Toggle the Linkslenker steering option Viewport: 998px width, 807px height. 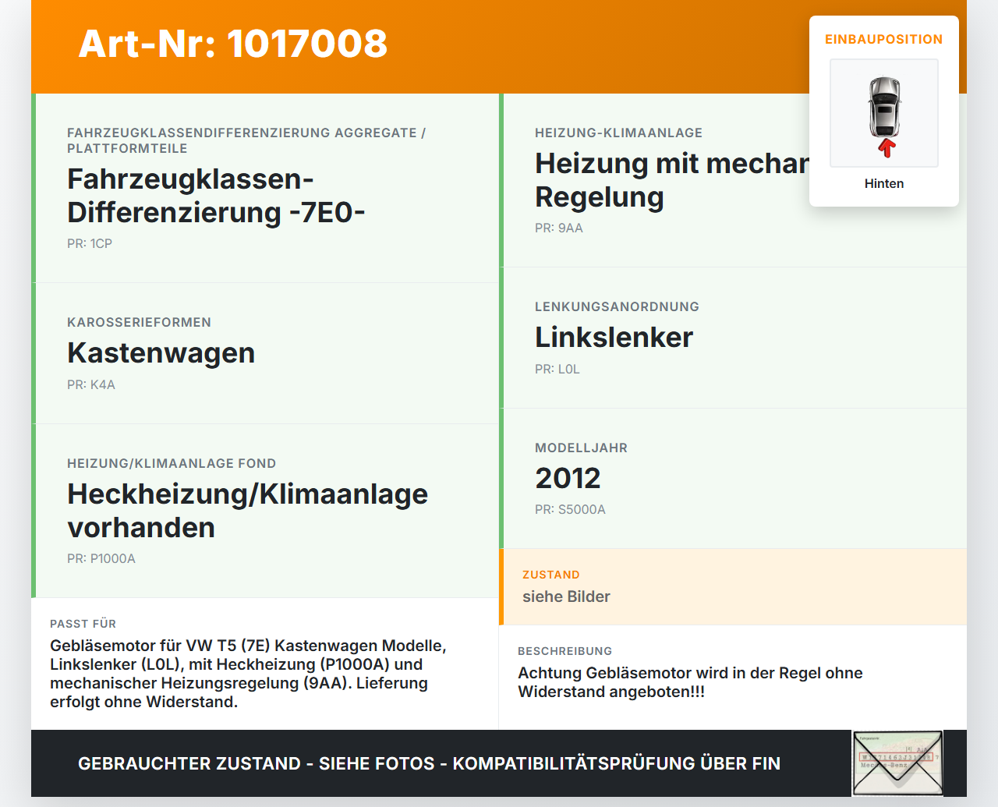(x=733, y=337)
